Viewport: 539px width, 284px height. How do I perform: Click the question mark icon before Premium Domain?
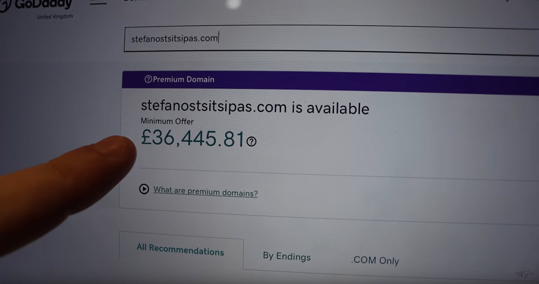[x=148, y=79]
